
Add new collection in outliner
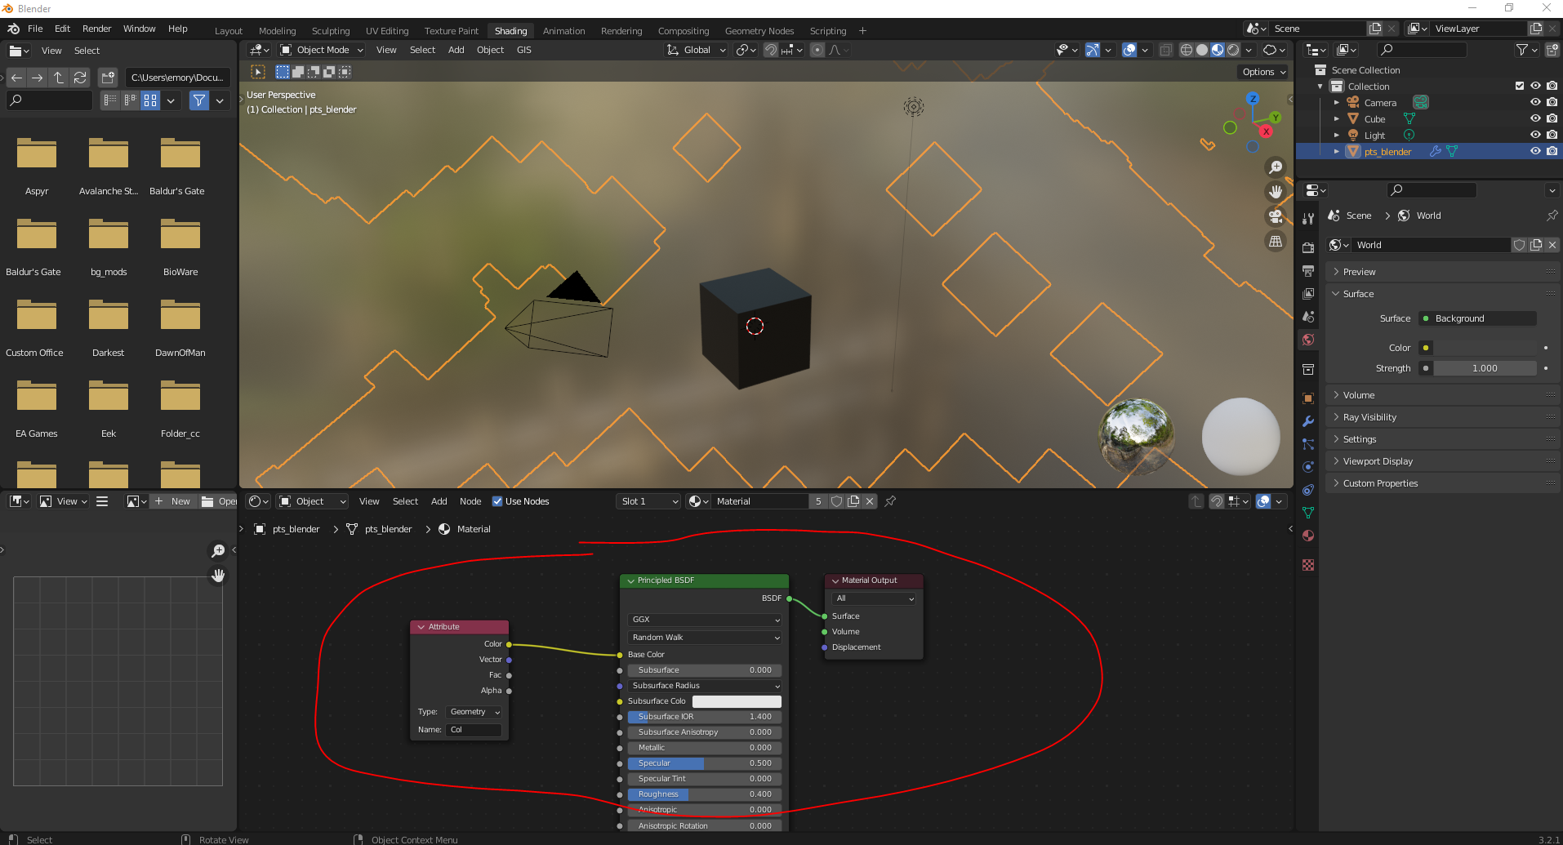coord(1552,50)
